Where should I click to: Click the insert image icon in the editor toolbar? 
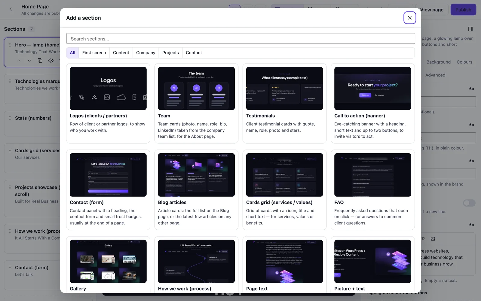tap(433, 239)
